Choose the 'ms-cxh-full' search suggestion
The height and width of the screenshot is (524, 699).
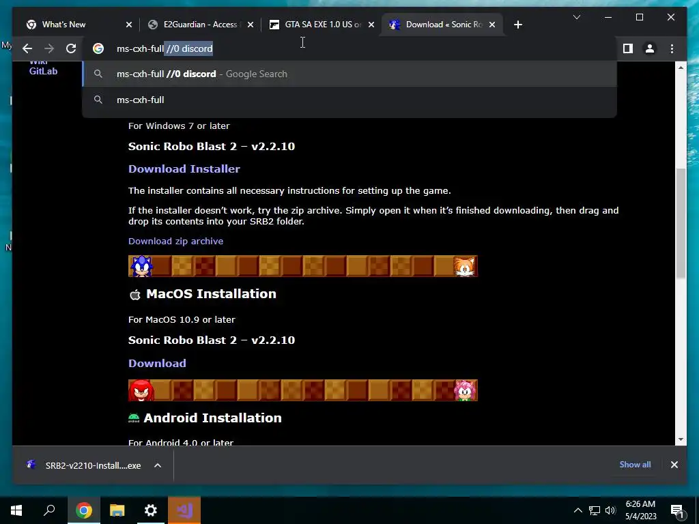349,100
